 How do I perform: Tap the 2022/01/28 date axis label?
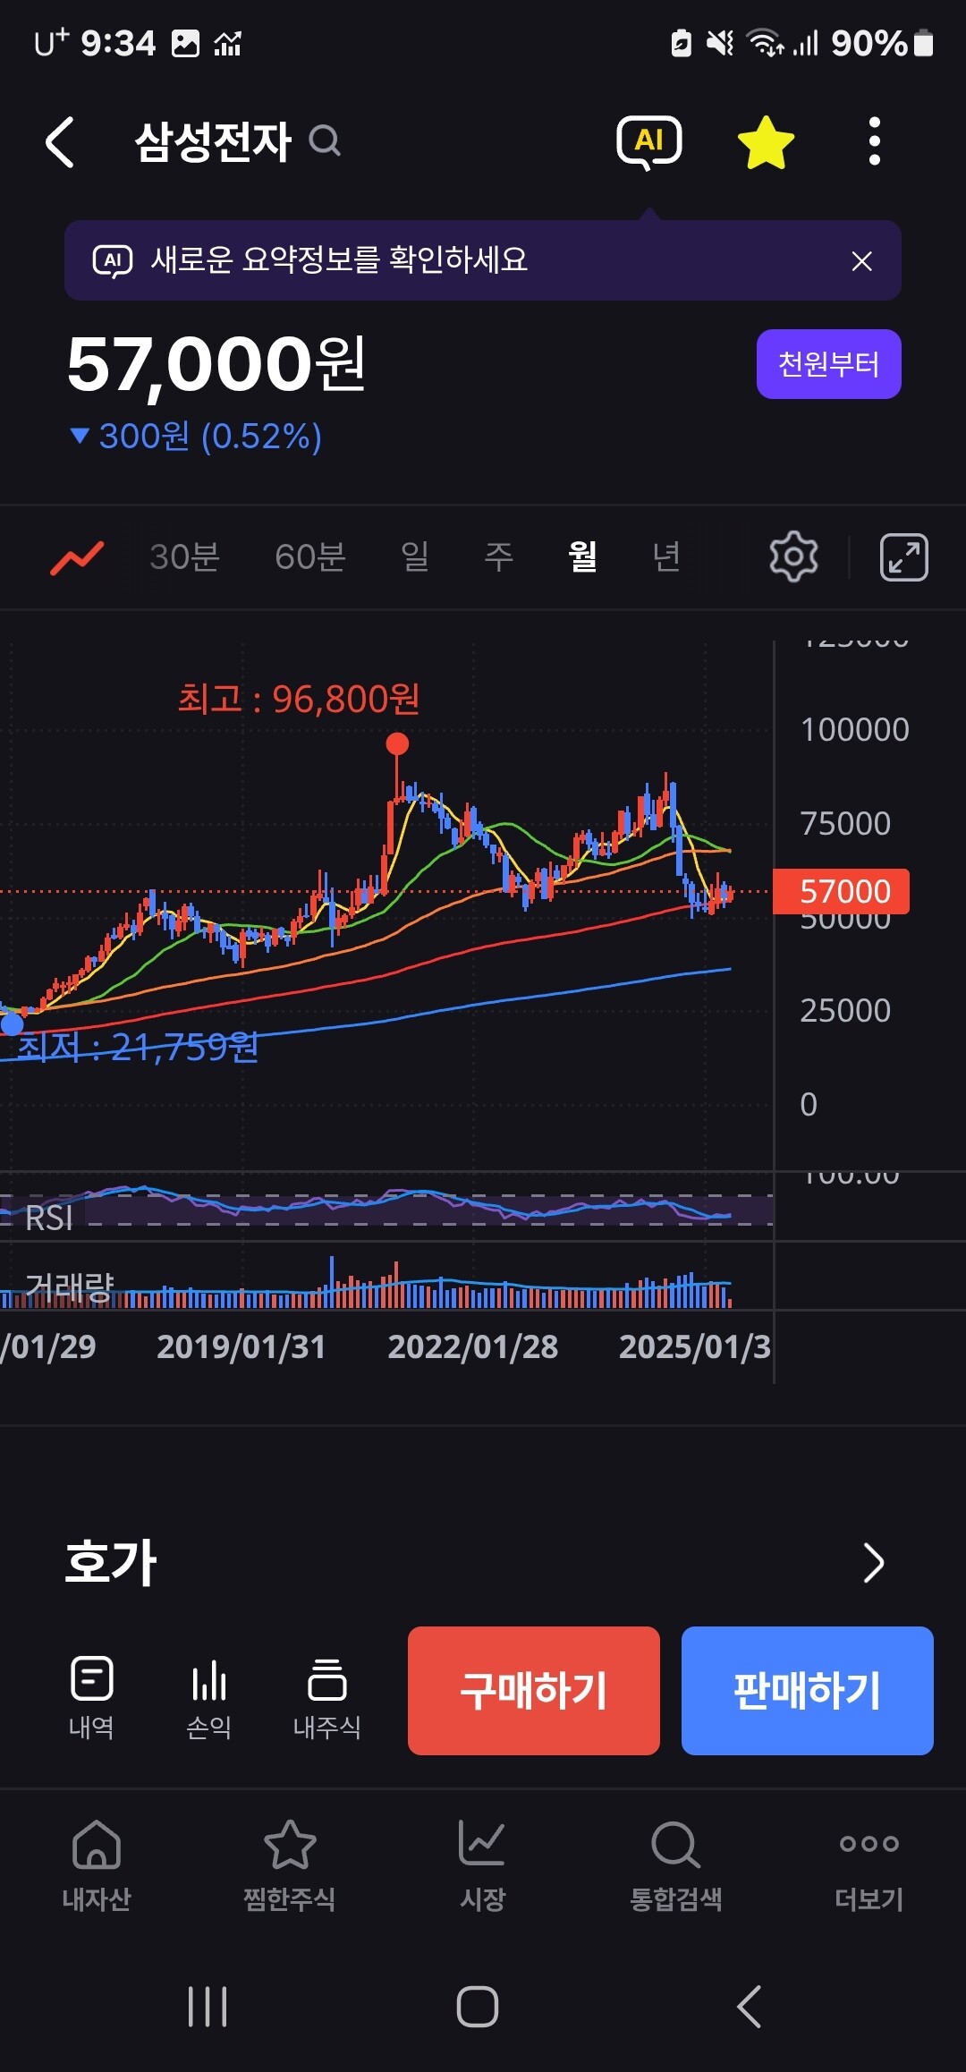click(x=473, y=1346)
